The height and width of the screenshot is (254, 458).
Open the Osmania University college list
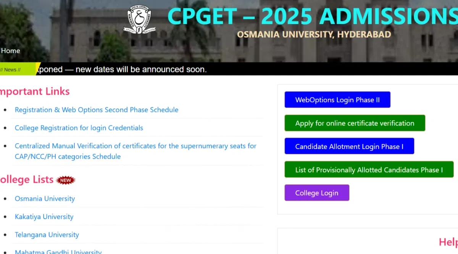[x=45, y=199]
